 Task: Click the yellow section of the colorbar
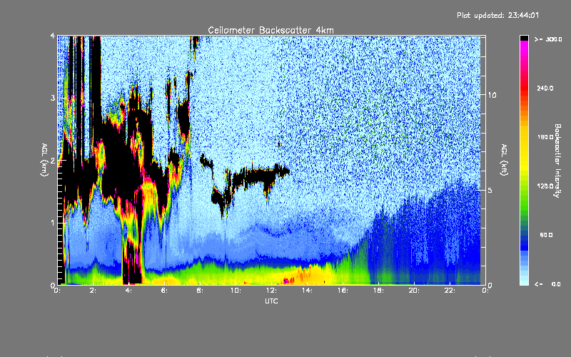(524, 149)
